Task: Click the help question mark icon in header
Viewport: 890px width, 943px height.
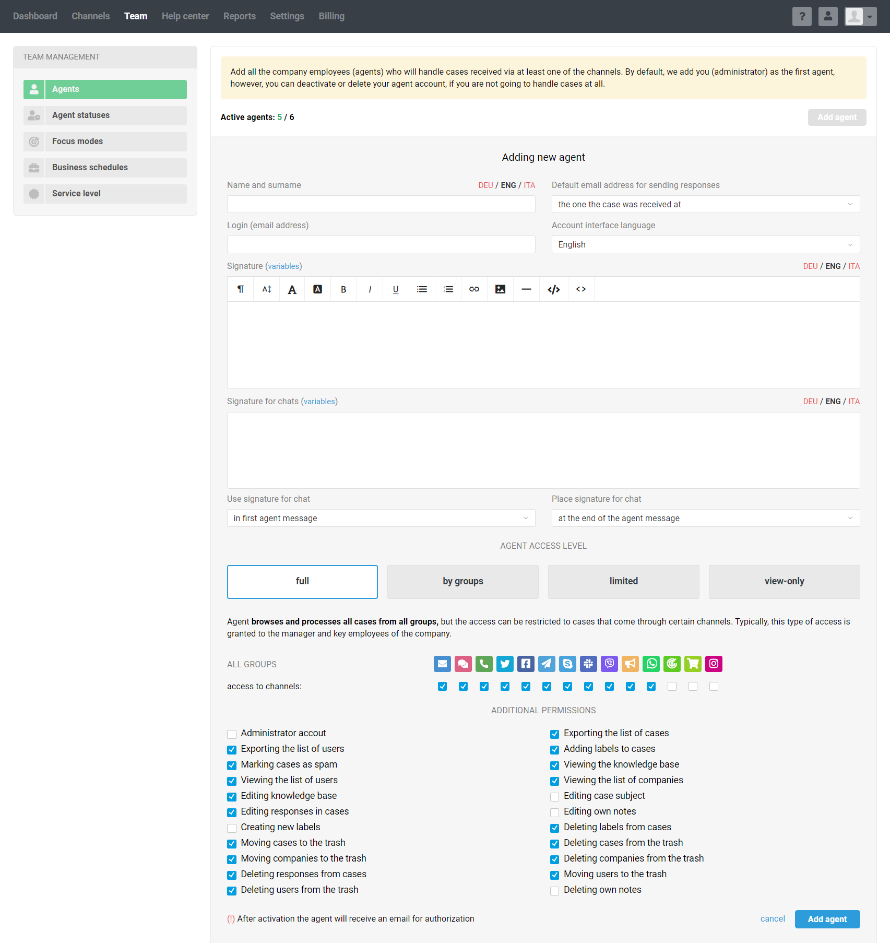Action: click(x=802, y=16)
